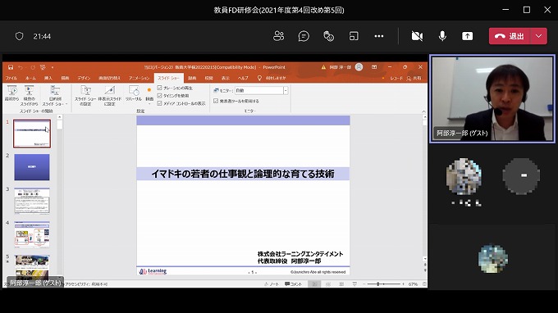
Task: Expand the arrow beside 退出 button
Action: click(539, 36)
